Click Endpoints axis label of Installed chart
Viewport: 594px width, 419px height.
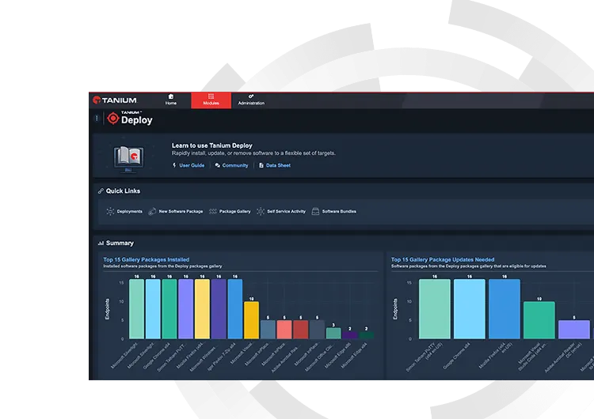(x=107, y=309)
